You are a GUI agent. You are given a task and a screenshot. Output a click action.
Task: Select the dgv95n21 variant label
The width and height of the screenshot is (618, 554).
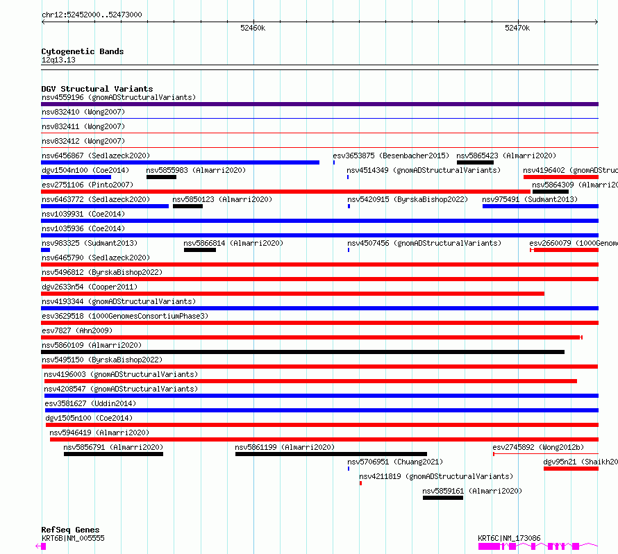click(x=581, y=462)
